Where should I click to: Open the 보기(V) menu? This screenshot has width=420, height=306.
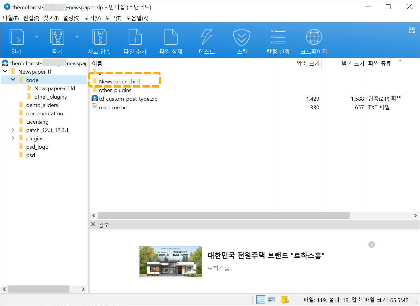(x=92, y=18)
